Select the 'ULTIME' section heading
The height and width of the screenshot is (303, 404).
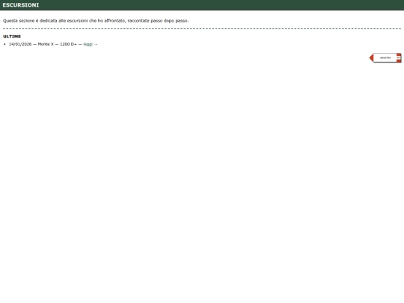click(12, 37)
